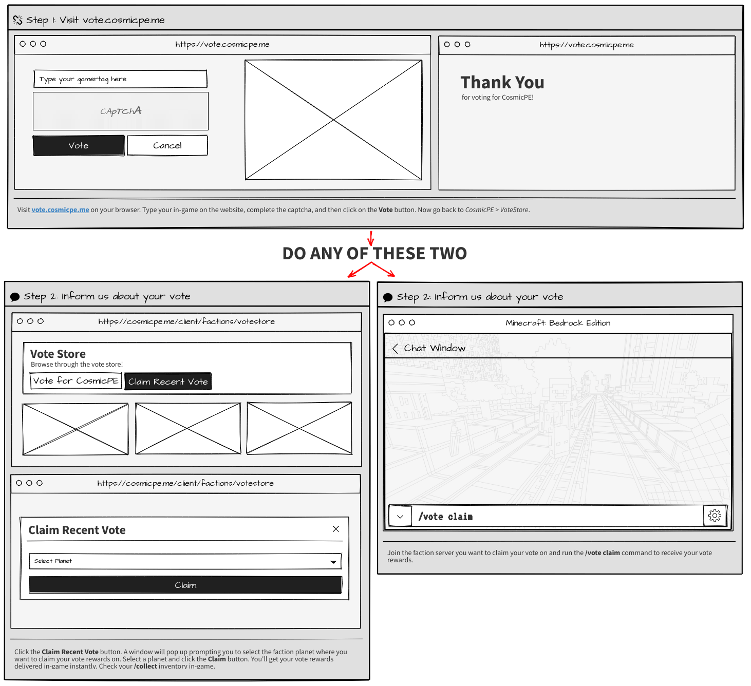Click 'for voting for CosmicPE!' text
751x686 pixels.
pos(498,98)
